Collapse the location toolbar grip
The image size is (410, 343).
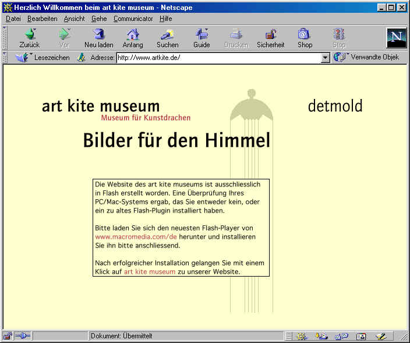pos(5,58)
